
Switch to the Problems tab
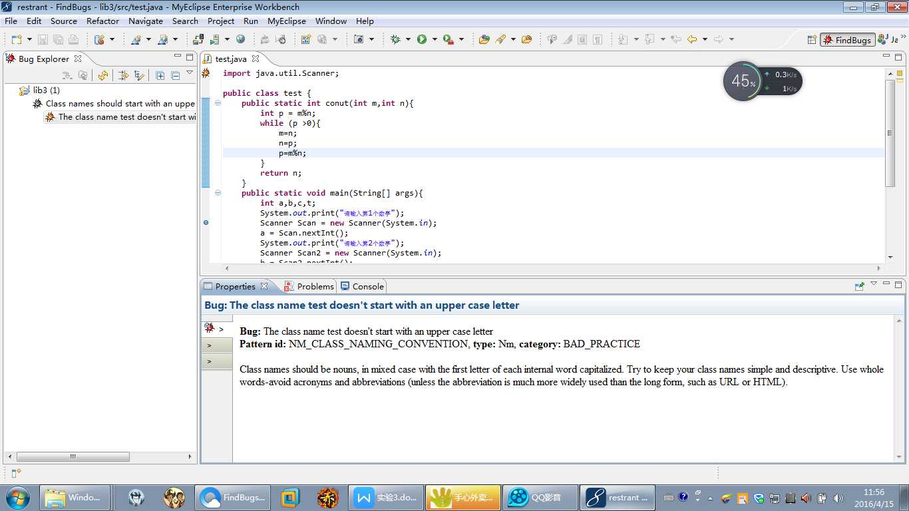309,286
